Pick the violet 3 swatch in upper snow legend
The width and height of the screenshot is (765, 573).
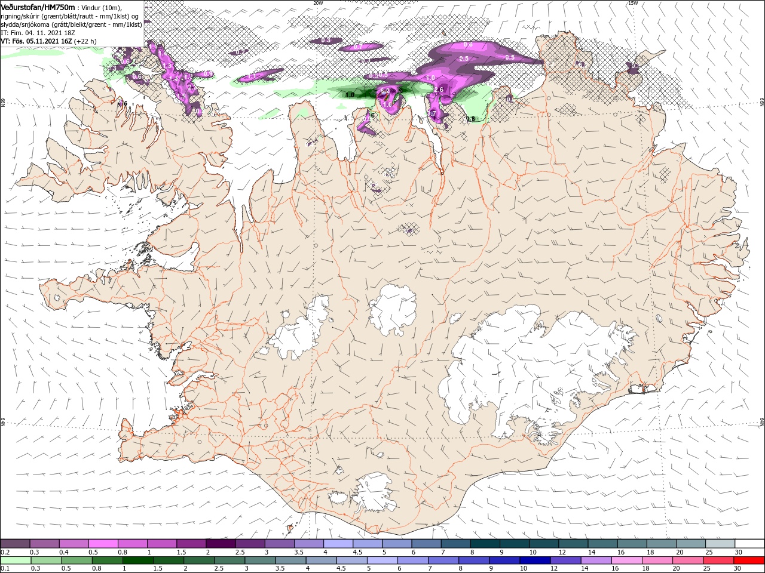[279, 543]
